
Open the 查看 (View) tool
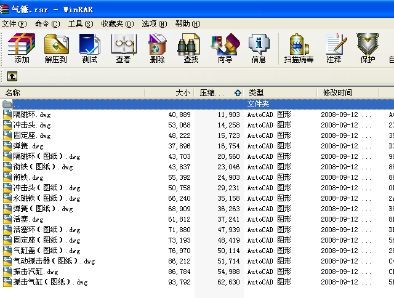click(x=123, y=48)
